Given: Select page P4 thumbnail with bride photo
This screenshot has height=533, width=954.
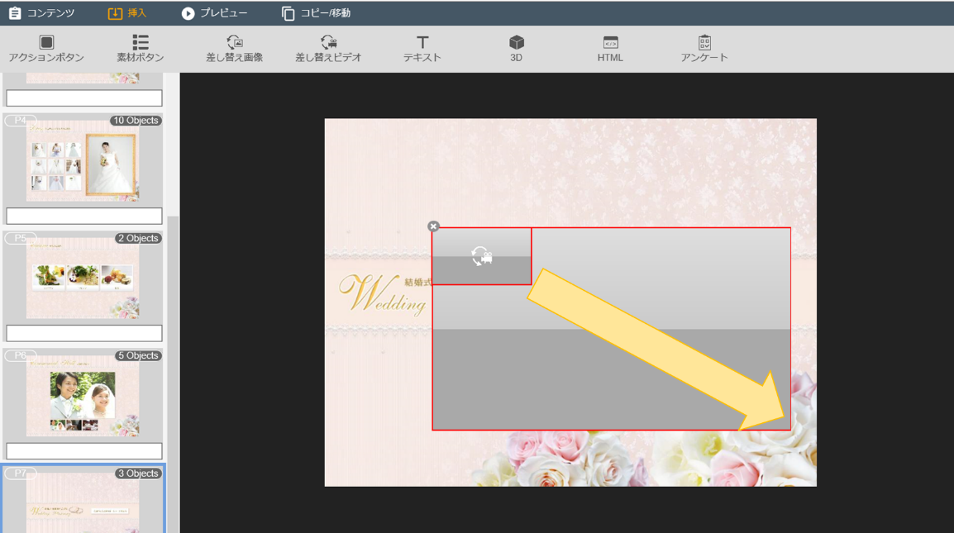Looking at the screenshot, I should tap(83, 161).
